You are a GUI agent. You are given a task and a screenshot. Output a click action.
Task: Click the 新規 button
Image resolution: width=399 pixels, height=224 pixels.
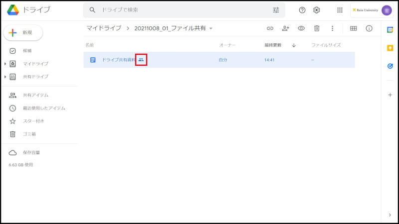[x=23, y=32]
